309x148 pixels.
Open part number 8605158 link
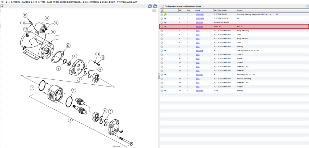point(199,23)
